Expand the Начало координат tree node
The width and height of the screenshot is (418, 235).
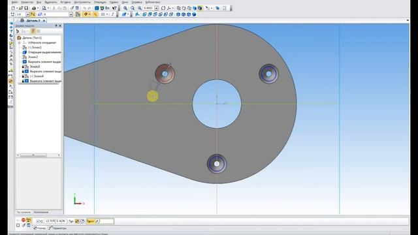pyautogui.click(x=19, y=42)
